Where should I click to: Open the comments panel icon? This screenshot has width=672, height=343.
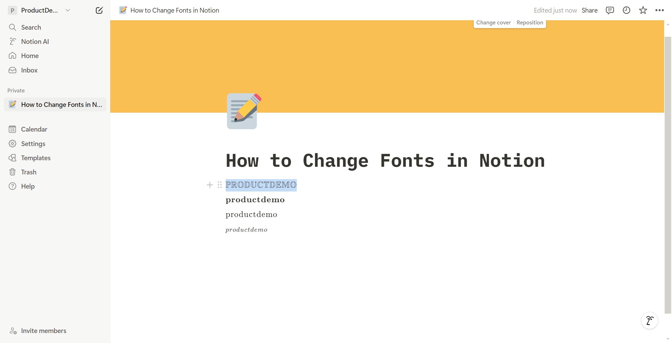(x=610, y=10)
